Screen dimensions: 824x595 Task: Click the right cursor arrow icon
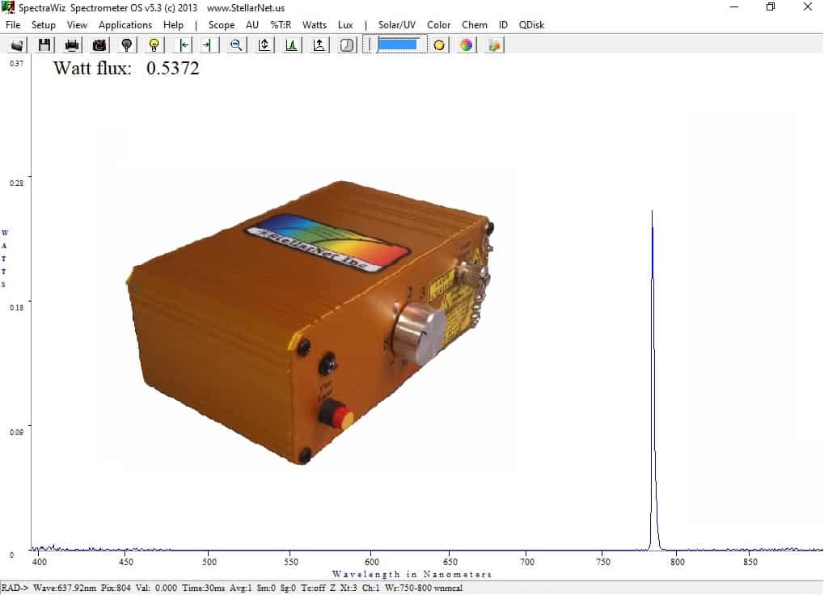pyautogui.click(x=209, y=45)
